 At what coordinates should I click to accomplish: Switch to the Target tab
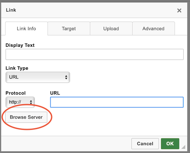click(x=69, y=28)
